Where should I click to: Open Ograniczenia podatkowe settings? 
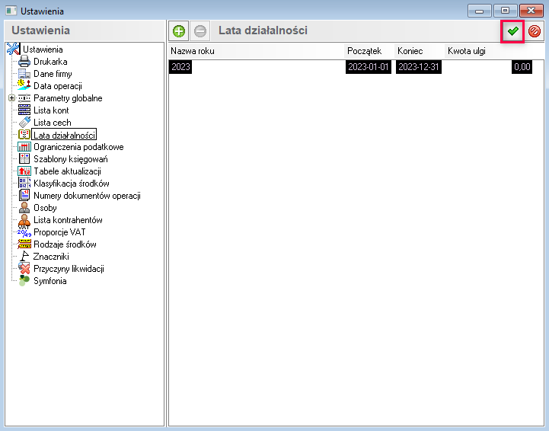pyautogui.click(x=78, y=147)
